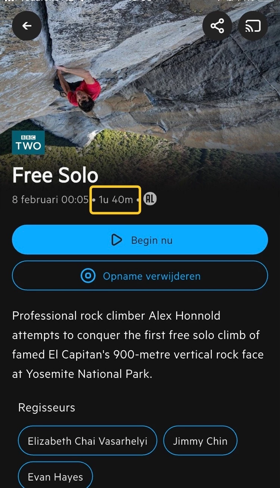Cast to a TV screen
This screenshot has height=488, width=280.
pyautogui.click(x=253, y=26)
